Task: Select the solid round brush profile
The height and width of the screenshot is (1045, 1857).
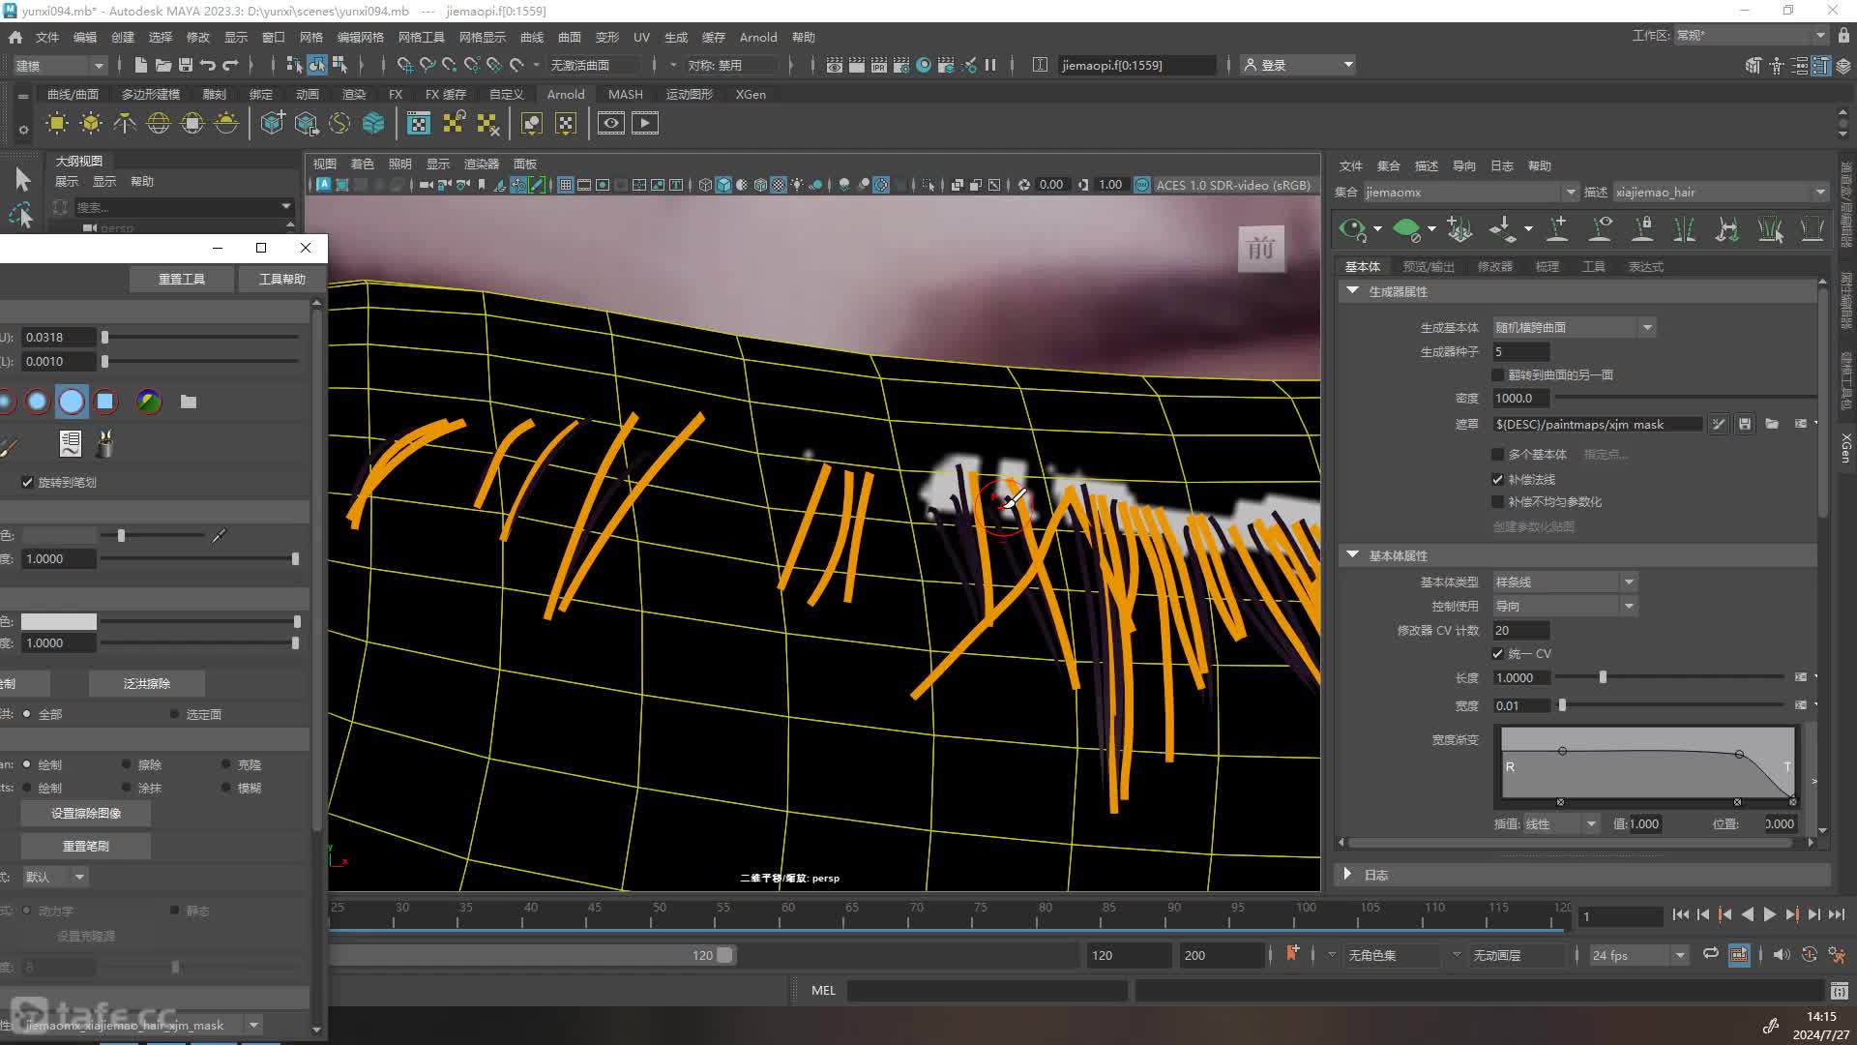Action: click(72, 402)
